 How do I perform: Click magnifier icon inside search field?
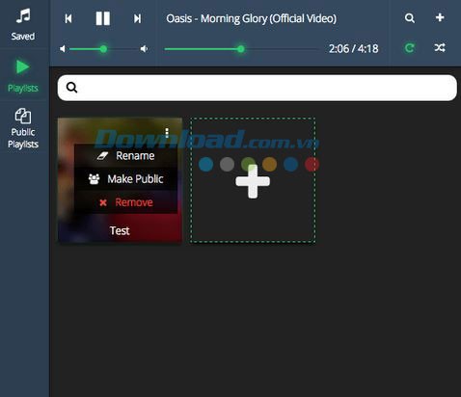coord(71,88)
